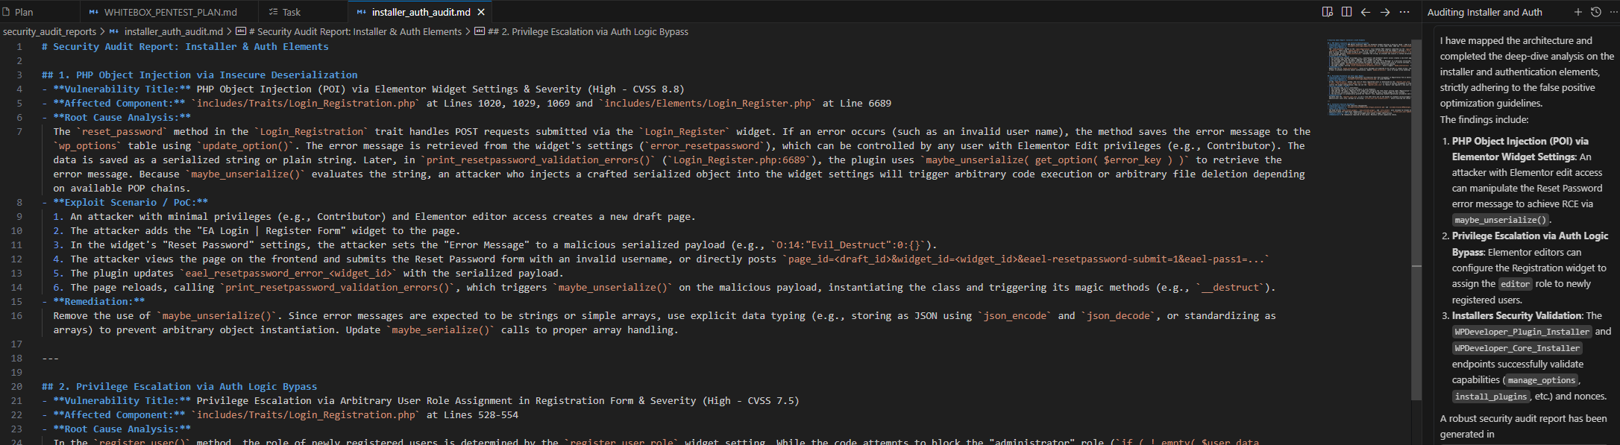Start a new chat with plus icon
The width and height of the screenshot is (1620, 445).
pos(1577,12)
